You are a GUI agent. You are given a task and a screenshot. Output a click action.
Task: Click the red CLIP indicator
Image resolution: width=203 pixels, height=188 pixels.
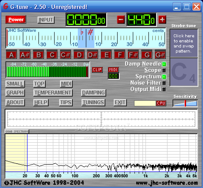(97, 70)
